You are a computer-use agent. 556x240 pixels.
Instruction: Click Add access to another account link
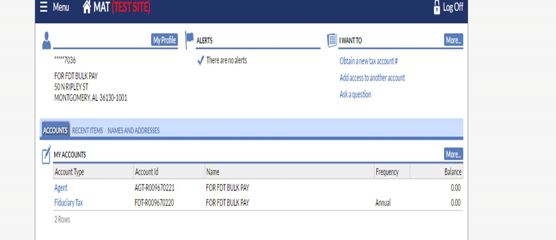tap(372, 78)
